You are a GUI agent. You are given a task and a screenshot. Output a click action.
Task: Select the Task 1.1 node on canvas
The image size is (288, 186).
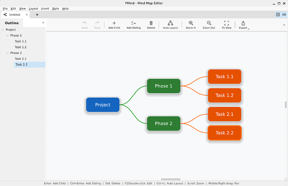[224, 77]
